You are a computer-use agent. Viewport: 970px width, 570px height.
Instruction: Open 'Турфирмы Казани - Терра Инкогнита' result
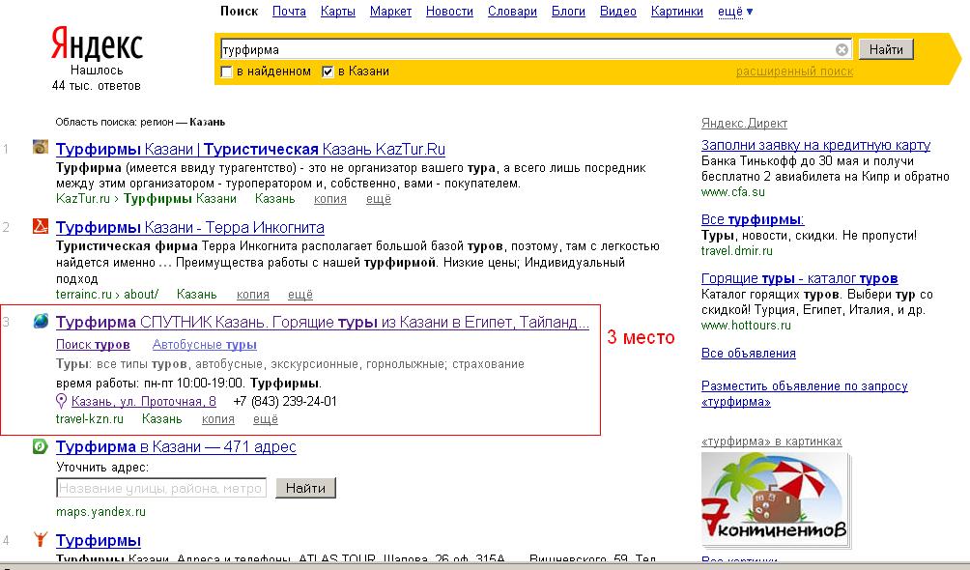[190, 227]
